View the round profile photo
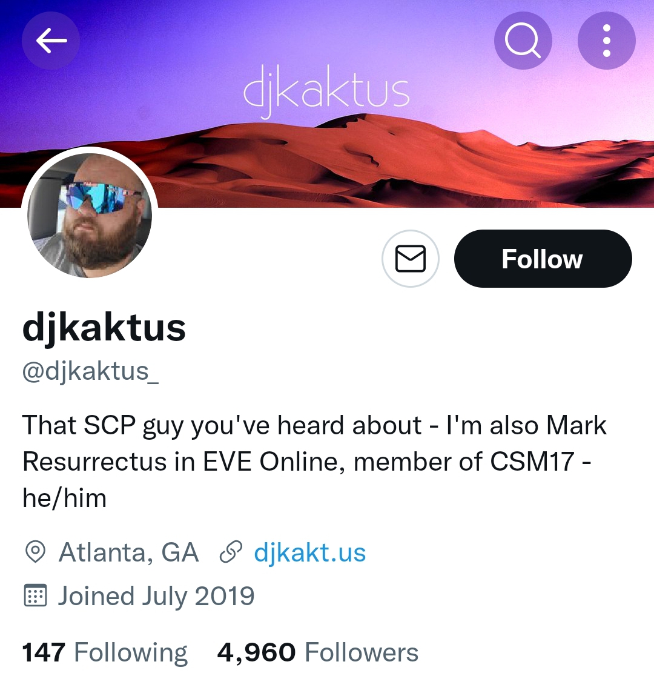This screenshot has height=696, width=654. click(90, 215)
